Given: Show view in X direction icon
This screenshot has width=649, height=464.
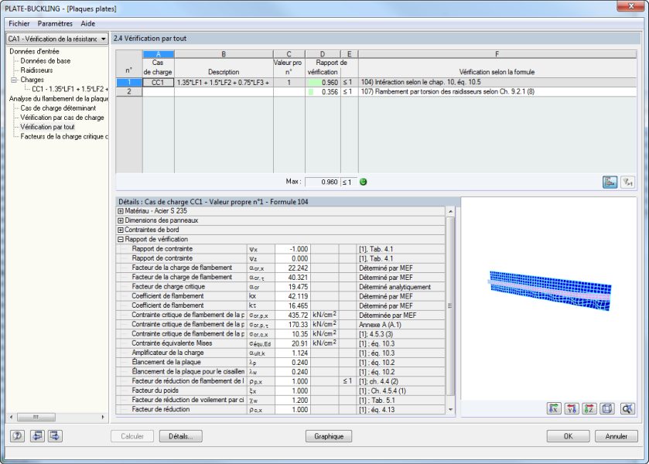Looking at the screenshot, I should click(554, 409).
